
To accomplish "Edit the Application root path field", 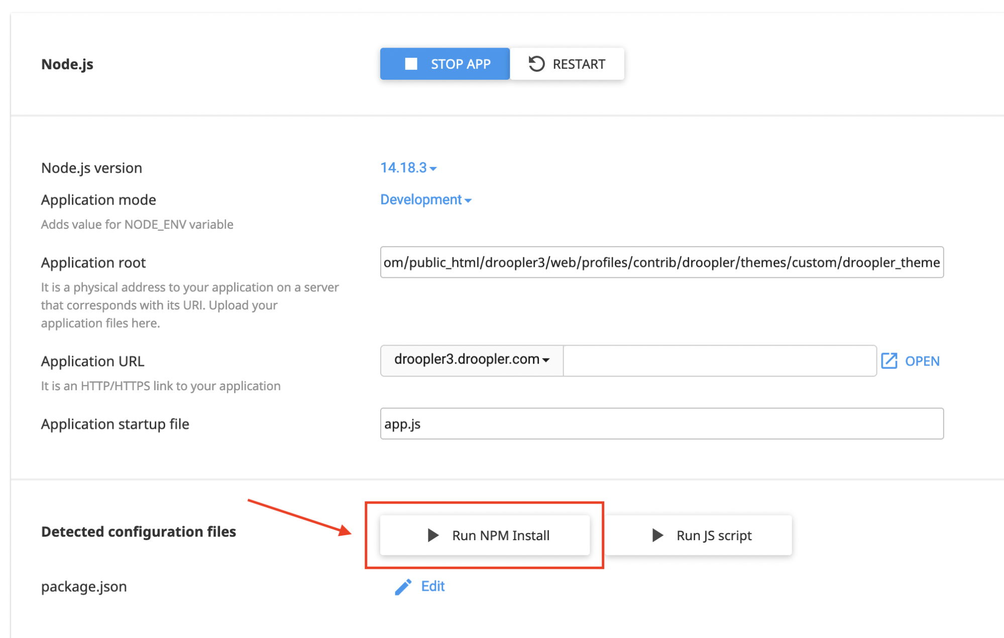I will 661,262.
